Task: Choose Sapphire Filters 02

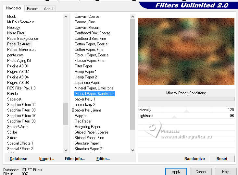Action: [x=21, y=105]
